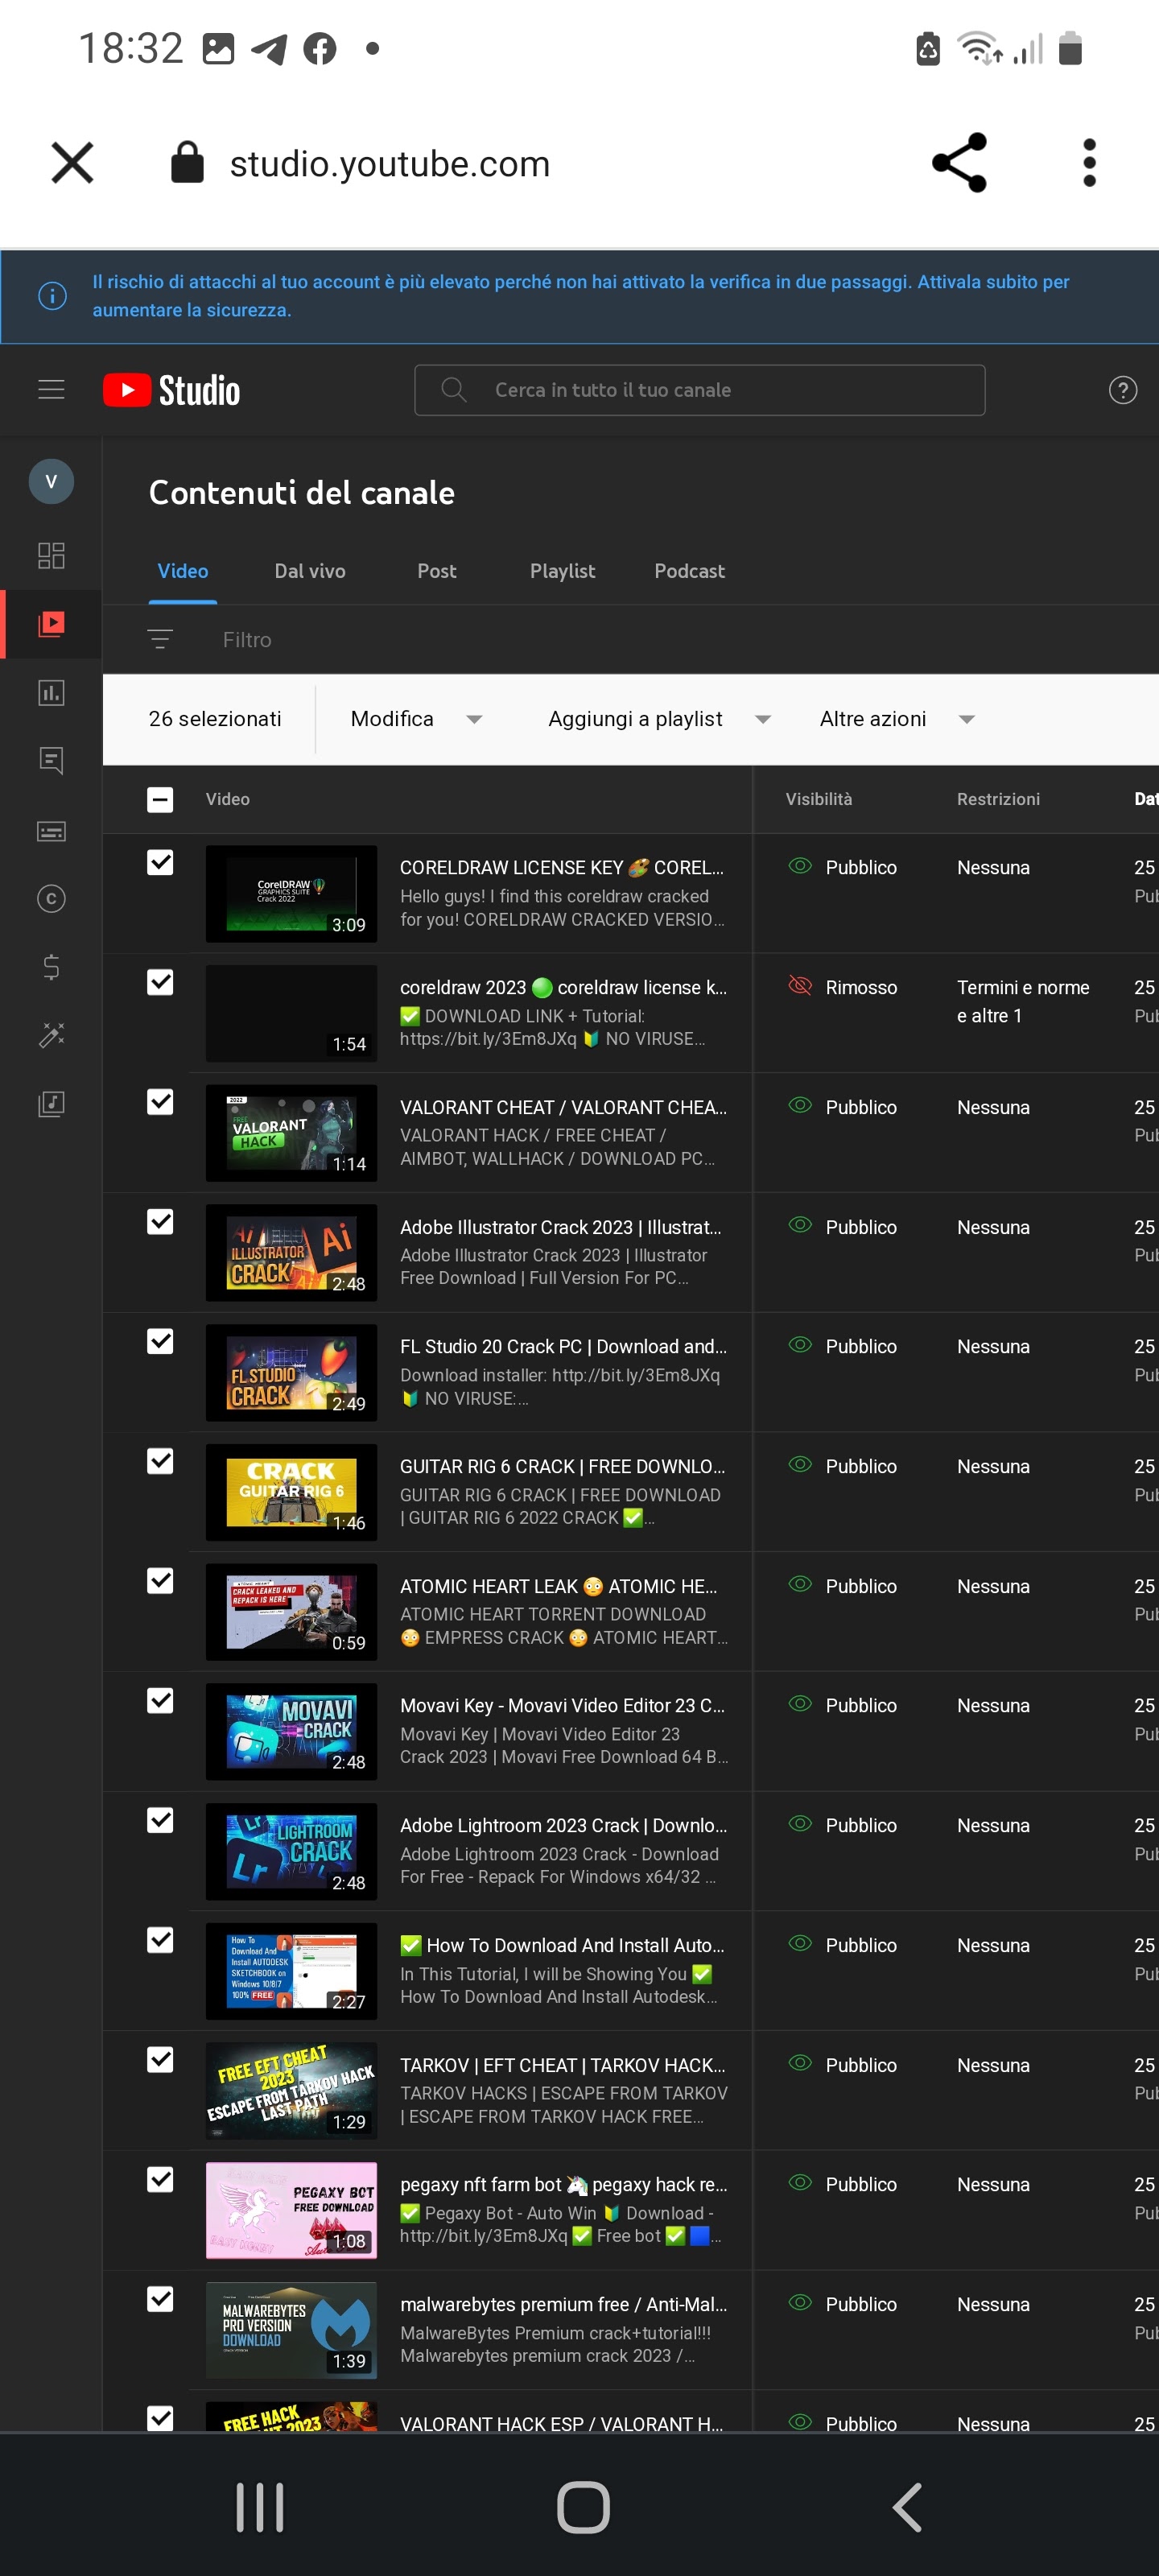
Task: Open the pegaxy nft farm bot title
Action: click(563, 2184)
